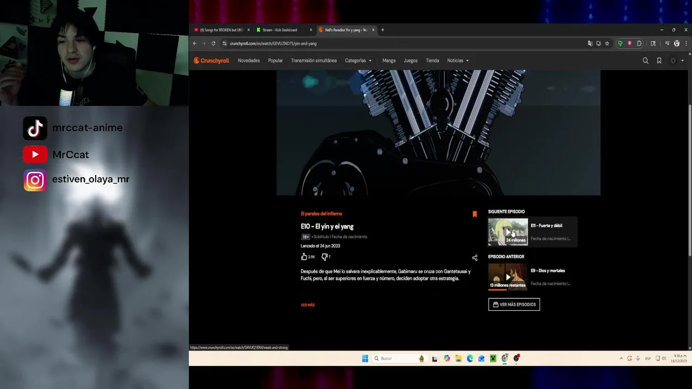Open the Chrome three-dot menu

click(686, 43)
